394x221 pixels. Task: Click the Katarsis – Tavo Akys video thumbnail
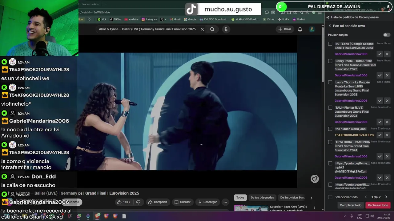click(251, 208)
